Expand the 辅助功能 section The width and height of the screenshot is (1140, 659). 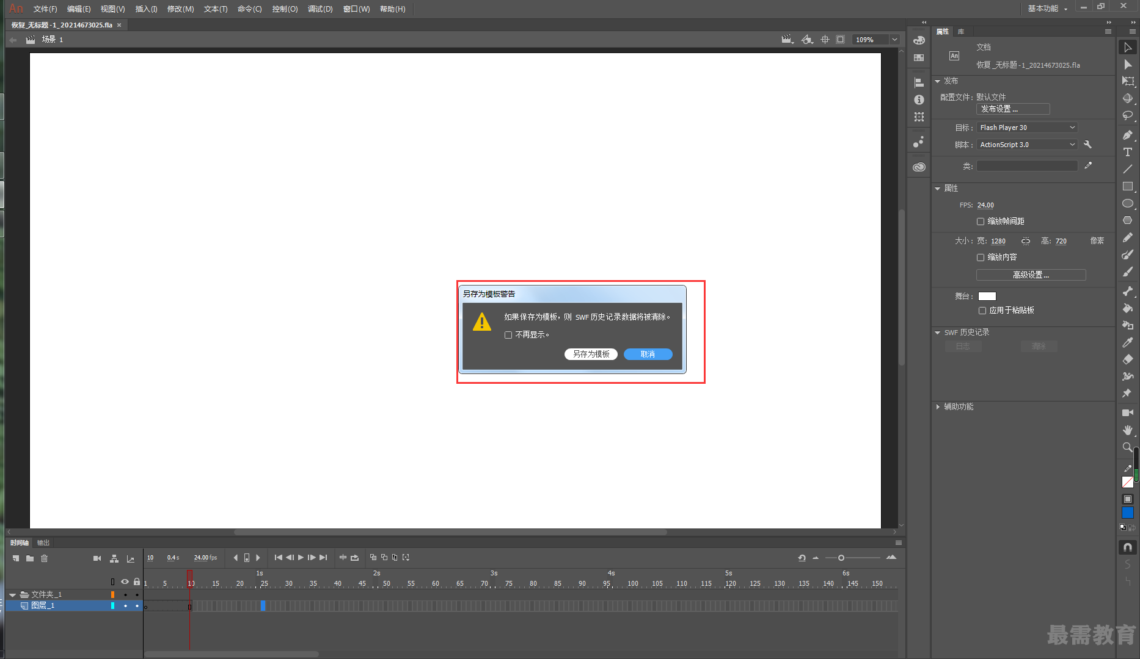point(938,407)
